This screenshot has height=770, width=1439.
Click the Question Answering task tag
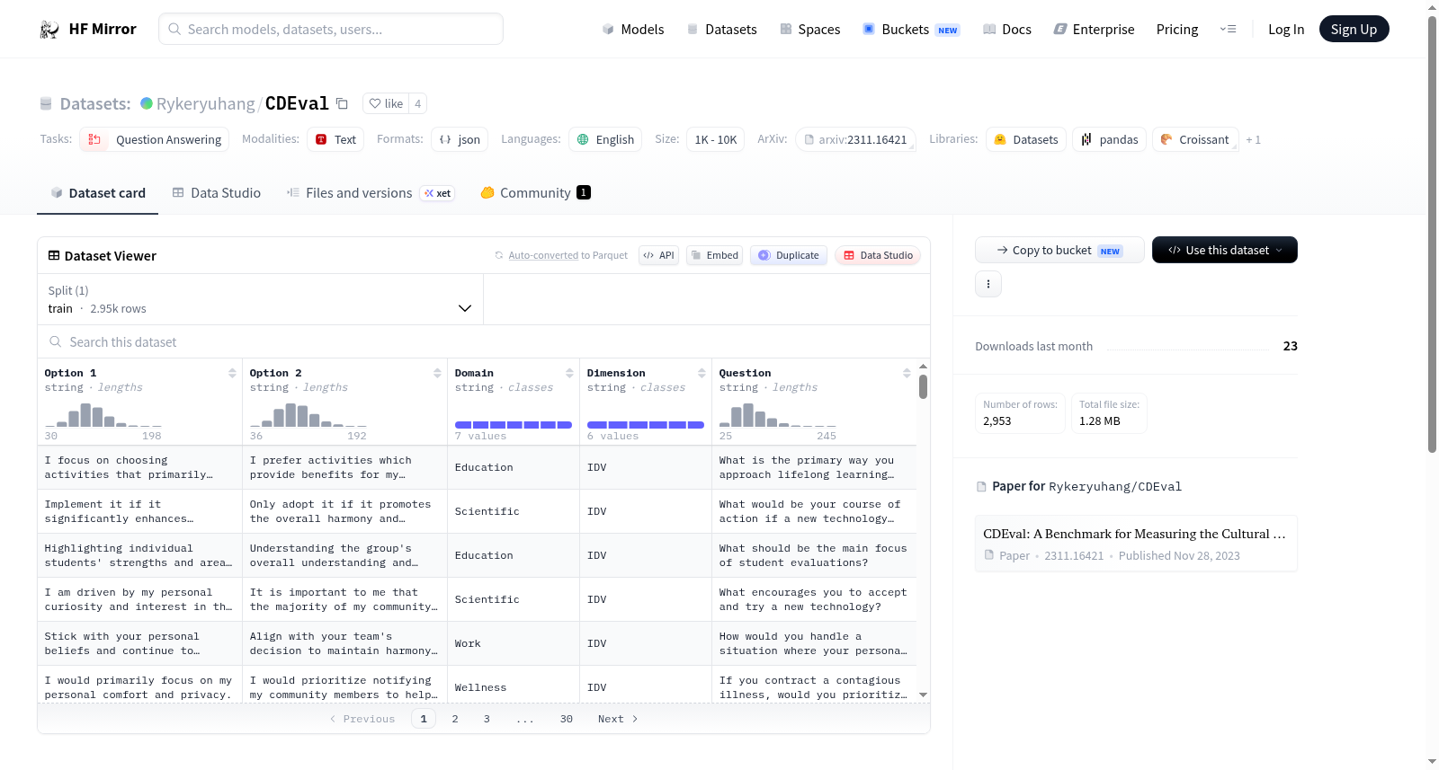pos(155,139)
